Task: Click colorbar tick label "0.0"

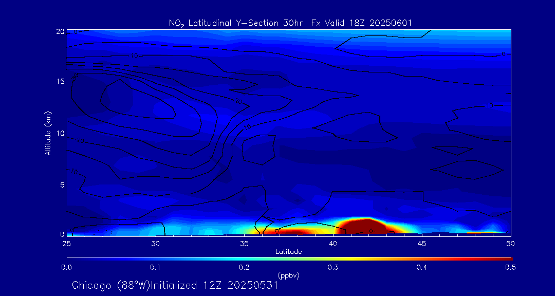Action: point(66,267)
